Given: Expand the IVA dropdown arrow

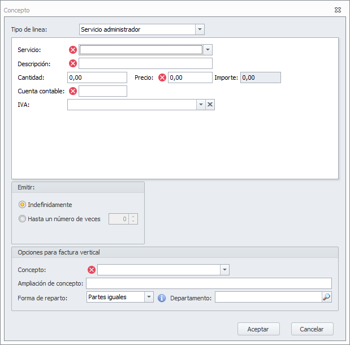Looking at the screenshot, I should click(200, 105).
